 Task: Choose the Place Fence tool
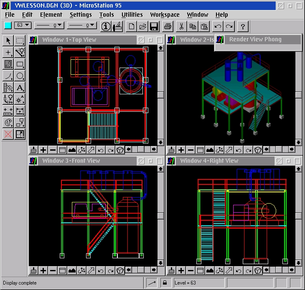point(20,40)
